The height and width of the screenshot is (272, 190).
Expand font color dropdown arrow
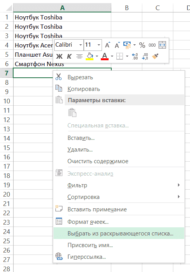click(112, 56)
